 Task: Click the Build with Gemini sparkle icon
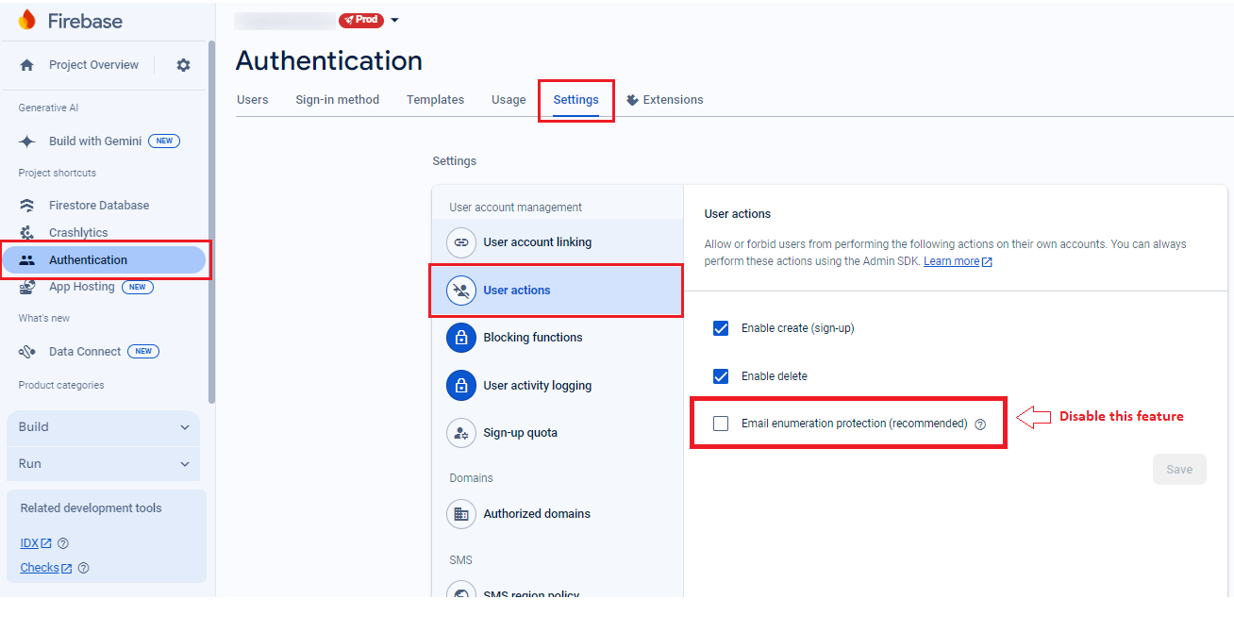tap(27, 141)
